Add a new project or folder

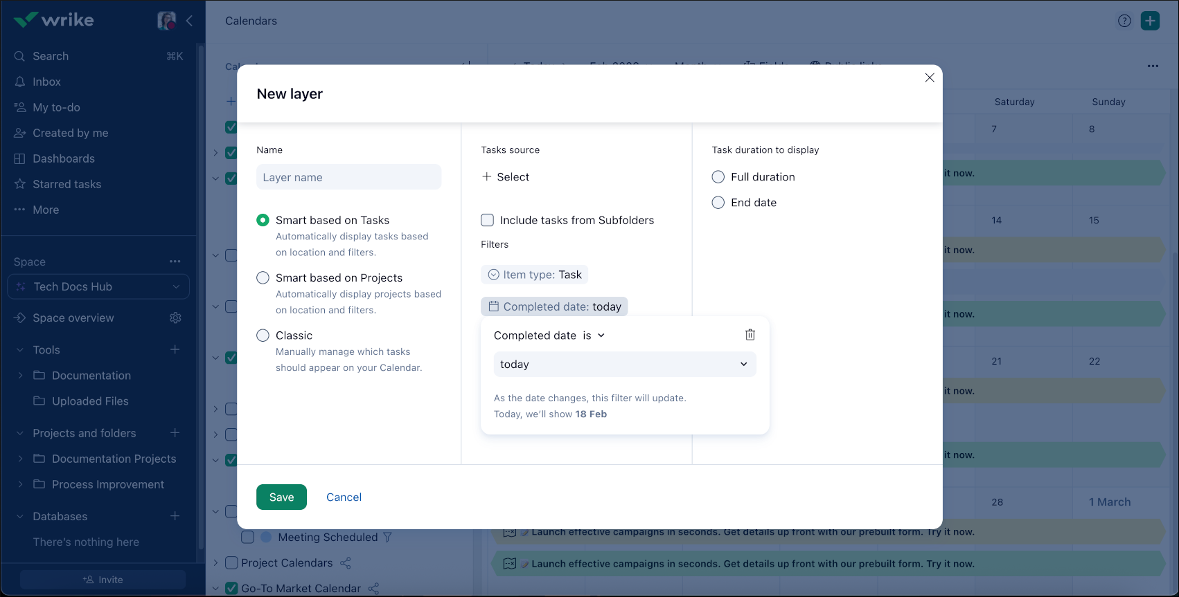pyautogui.click(x=175, y=432)
